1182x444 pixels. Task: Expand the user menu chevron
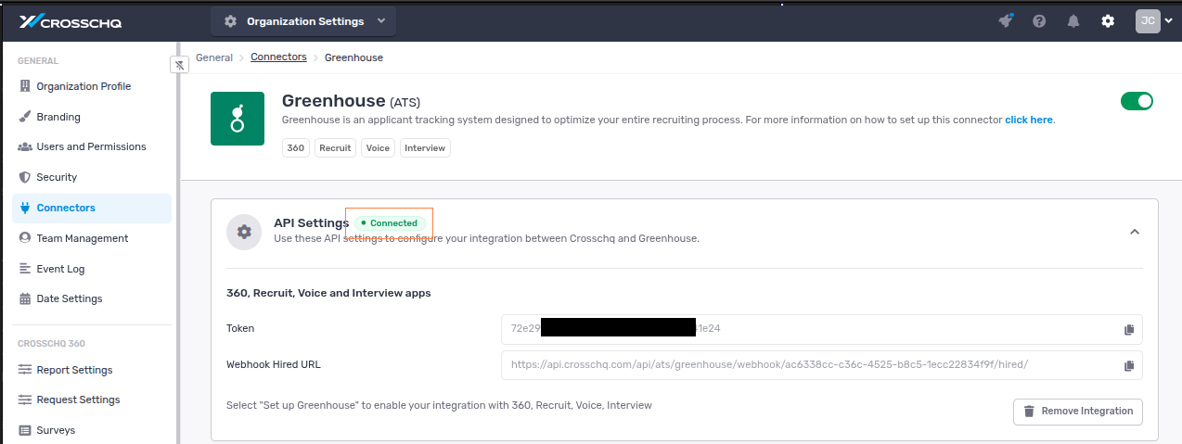[x=1168, y=21]
